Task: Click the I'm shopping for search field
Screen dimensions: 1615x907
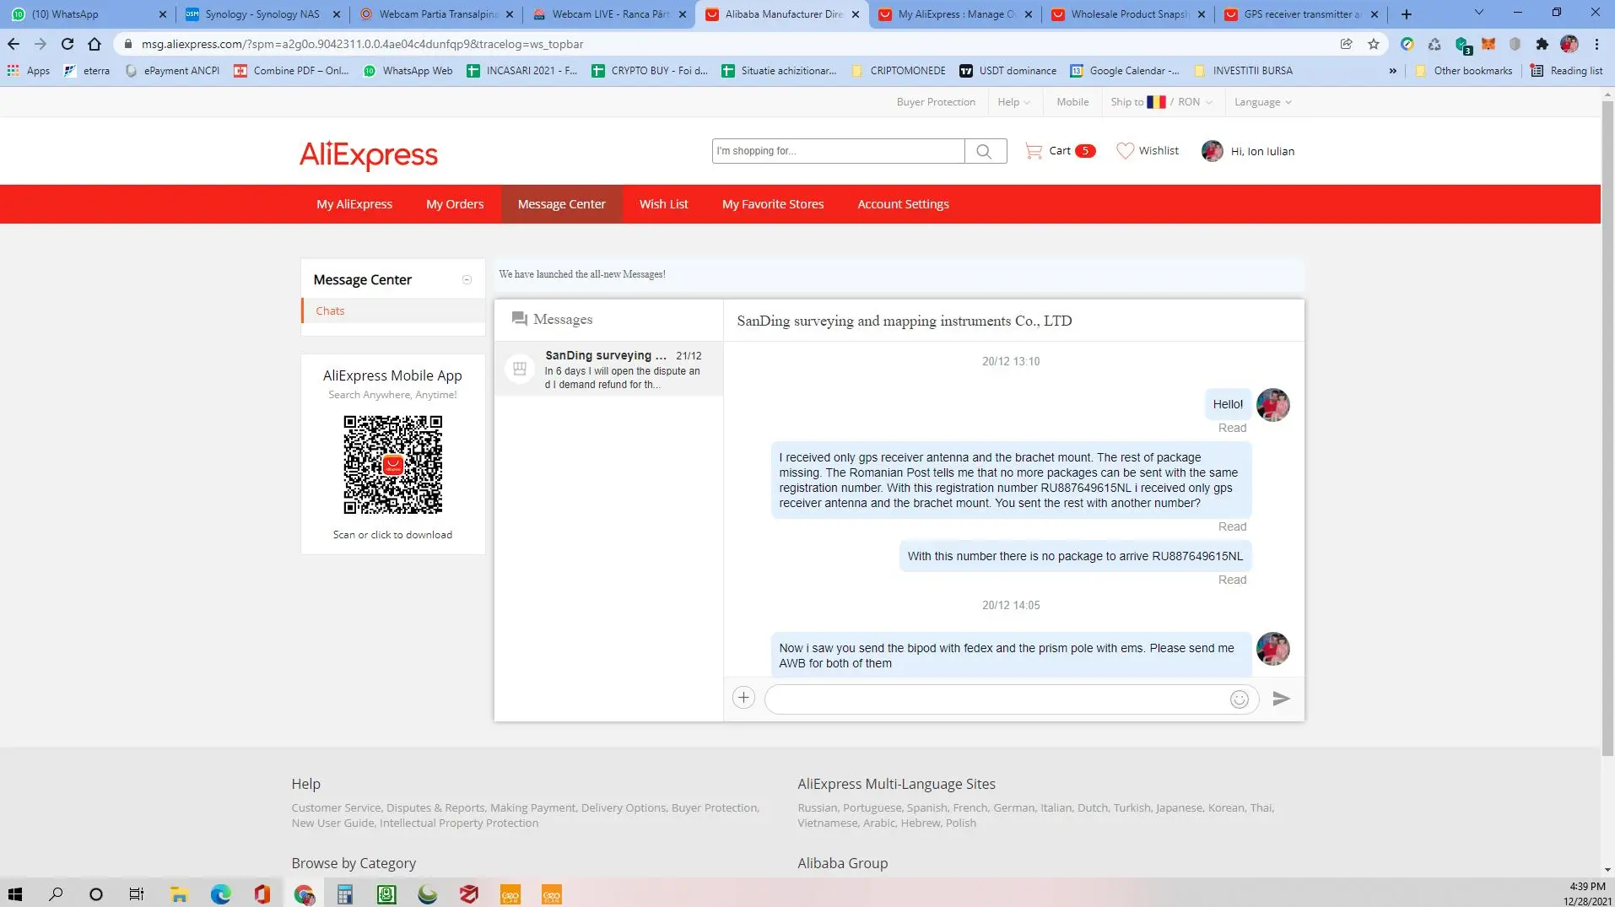Action: (838, 151)
